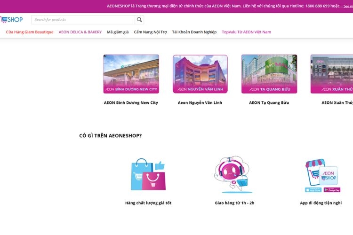Click App di động tiện nghi text

(x=321, y=203)
